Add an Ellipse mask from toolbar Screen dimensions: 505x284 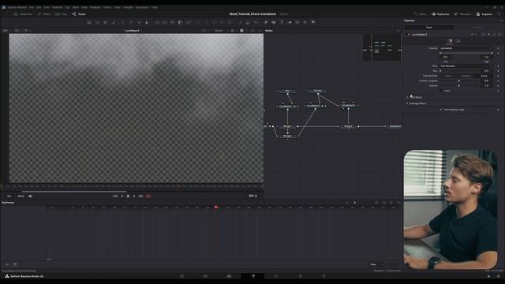pos(207,23)
